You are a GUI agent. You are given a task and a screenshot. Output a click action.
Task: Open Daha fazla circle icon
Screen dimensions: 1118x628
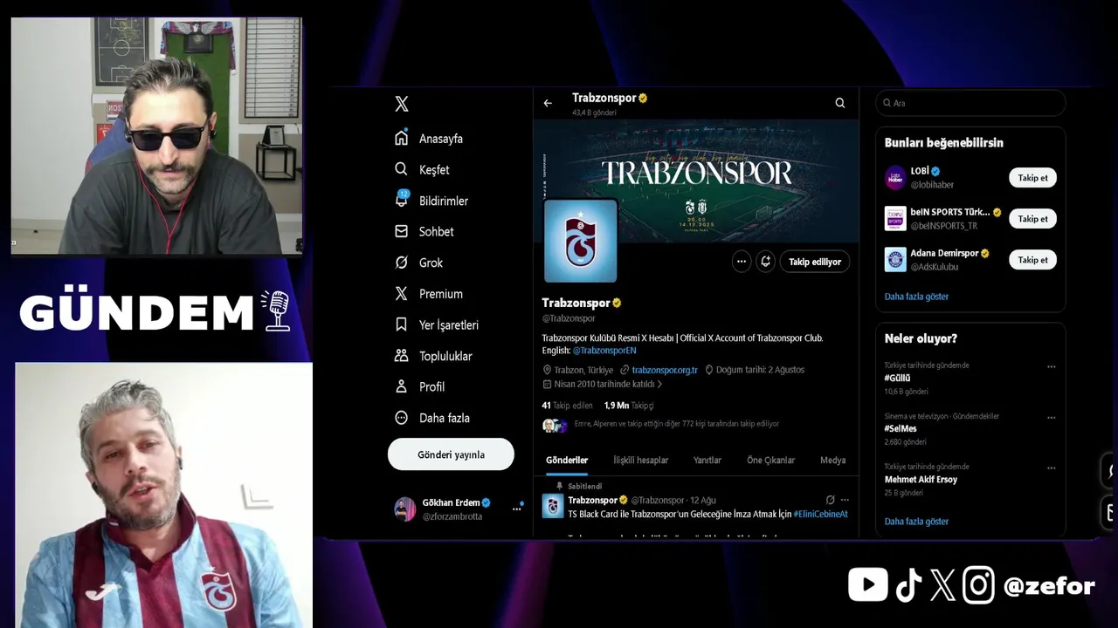coord(402,418)
